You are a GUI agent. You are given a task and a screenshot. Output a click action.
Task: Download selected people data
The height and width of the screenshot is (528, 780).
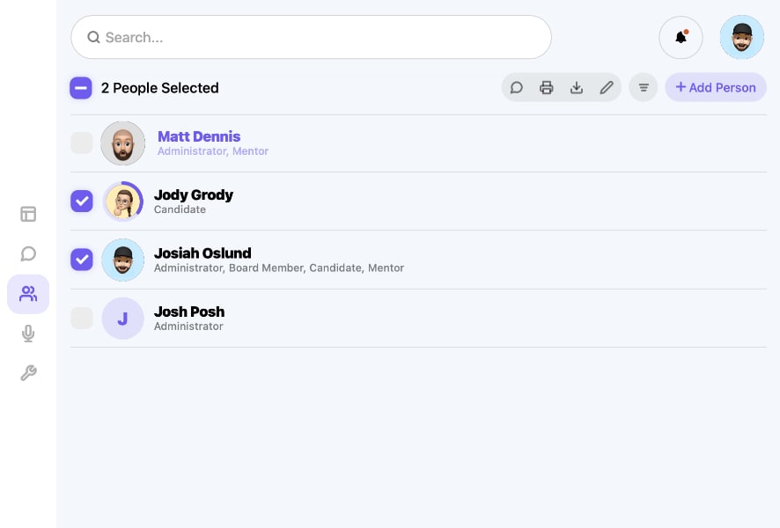[577, 87]
